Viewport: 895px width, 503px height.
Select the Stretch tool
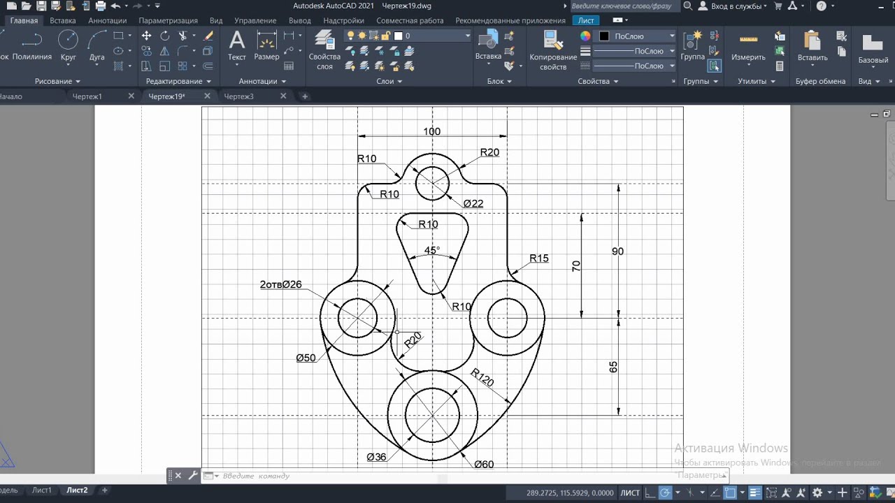pos(146,66)
